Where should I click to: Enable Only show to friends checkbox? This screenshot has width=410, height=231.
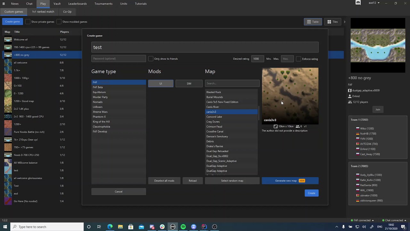(151, 59)
